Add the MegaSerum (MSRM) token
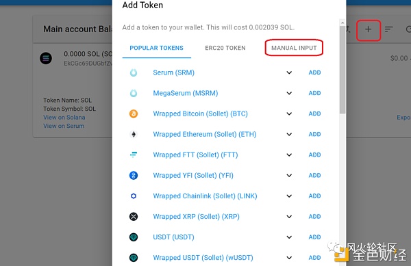The height and width of the screenshot is (266, 411). pos(314,93)
